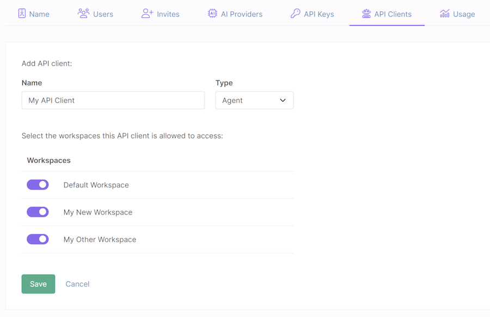
Task: Save the new API client
Action: point(38,284)
